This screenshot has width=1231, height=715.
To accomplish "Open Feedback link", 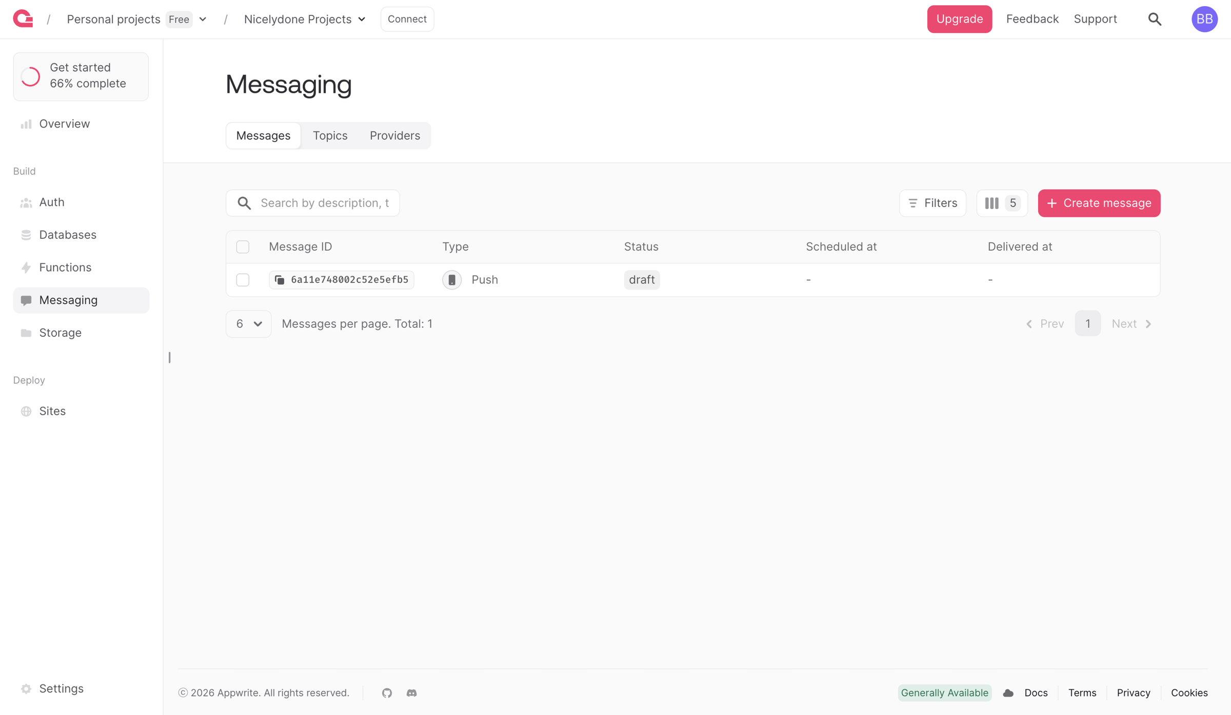I will click(1032, 19).
